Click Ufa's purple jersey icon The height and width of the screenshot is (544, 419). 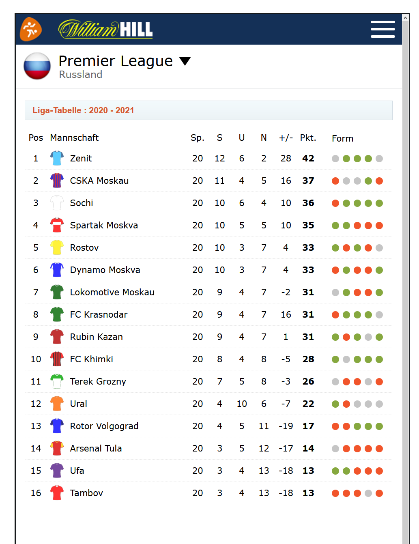(57, 471)
